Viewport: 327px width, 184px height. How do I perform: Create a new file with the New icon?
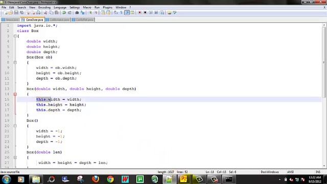tap(6, 13)
